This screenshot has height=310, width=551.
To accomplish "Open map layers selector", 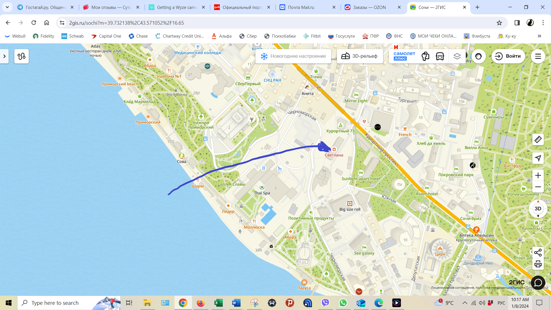I will tap(457, 56).
